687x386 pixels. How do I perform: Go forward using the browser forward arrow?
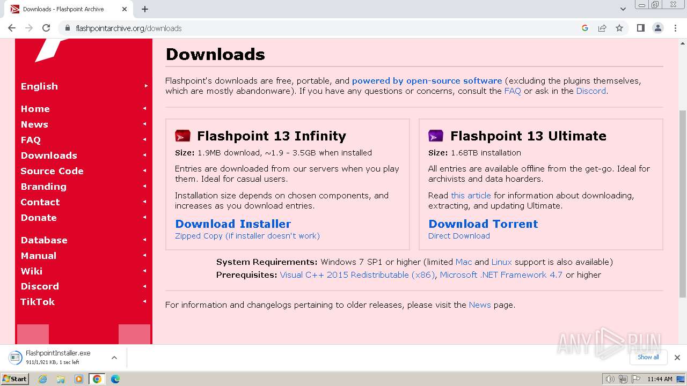click(29, 28)
